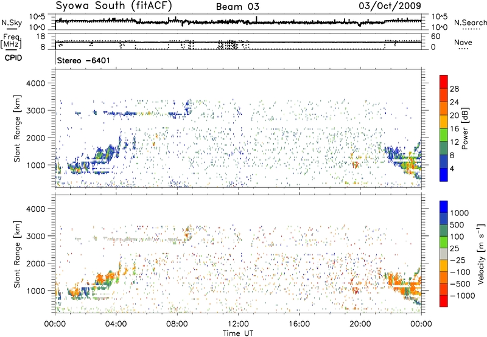Click the 'Time UT' axis label
This screenshot has width=487, height=337.
point(238,333)
